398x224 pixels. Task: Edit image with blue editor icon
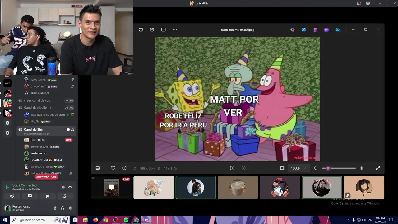304,30
